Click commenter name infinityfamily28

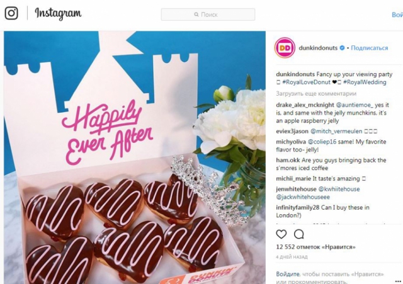[298, 207]
